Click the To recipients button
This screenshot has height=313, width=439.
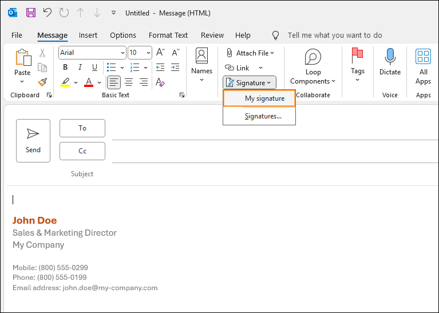click(82, 128)
